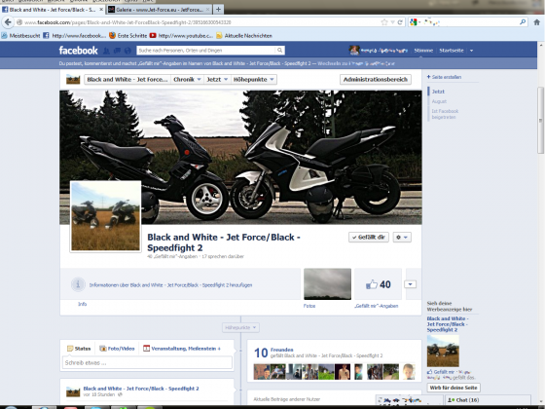Open the URL history dropdown arrow
This screenshot has width=545, height=409.
393,22
